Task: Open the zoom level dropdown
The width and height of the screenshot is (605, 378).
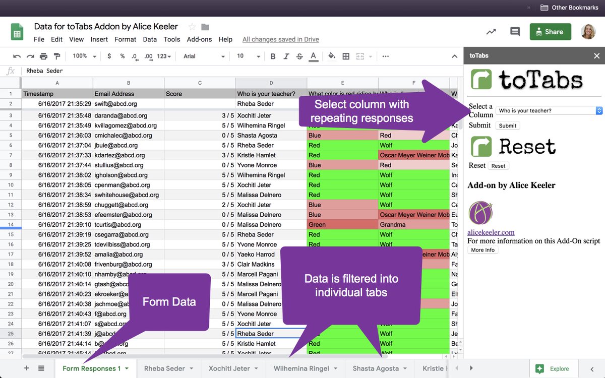Action: pyautogui.click(x=85, y=56)
